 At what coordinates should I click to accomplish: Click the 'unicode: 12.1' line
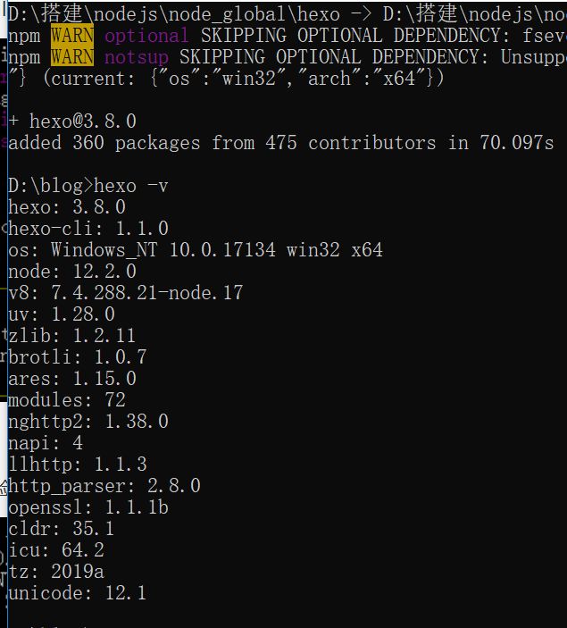tap(78, 593)
